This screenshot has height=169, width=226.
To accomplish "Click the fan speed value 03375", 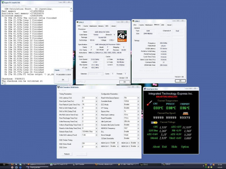I will click(185, 118).
